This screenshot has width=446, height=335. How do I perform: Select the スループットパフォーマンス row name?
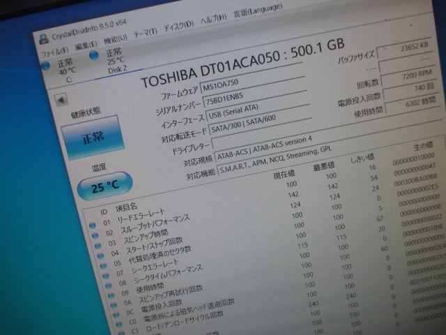tap(155, 224)
